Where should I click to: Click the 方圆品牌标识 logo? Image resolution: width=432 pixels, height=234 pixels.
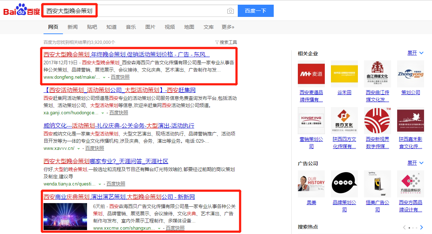click(x=410, y=184)
